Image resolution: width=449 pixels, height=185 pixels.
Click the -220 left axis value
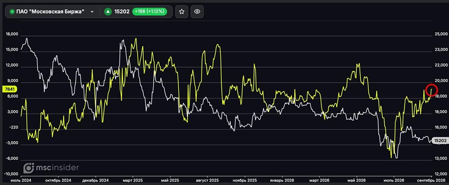pyautogui.click(x=13, y=128)
